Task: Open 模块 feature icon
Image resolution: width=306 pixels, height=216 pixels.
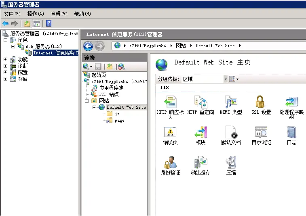Action: [x=201, y=132]
